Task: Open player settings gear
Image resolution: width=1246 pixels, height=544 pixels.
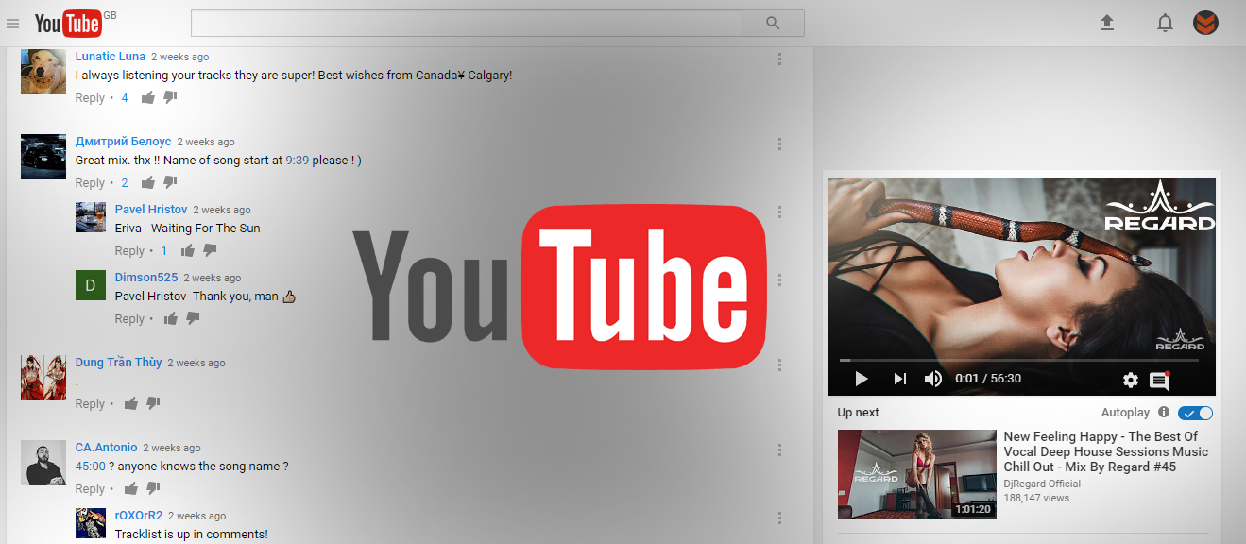Action: click(x=1131, y=380)
